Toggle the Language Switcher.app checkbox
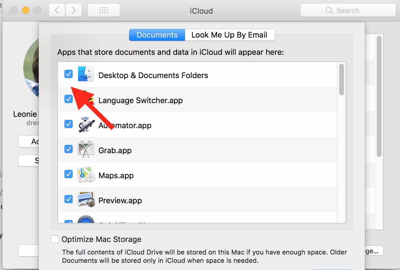This screenshot has width=400, height=270. point(69,99)
